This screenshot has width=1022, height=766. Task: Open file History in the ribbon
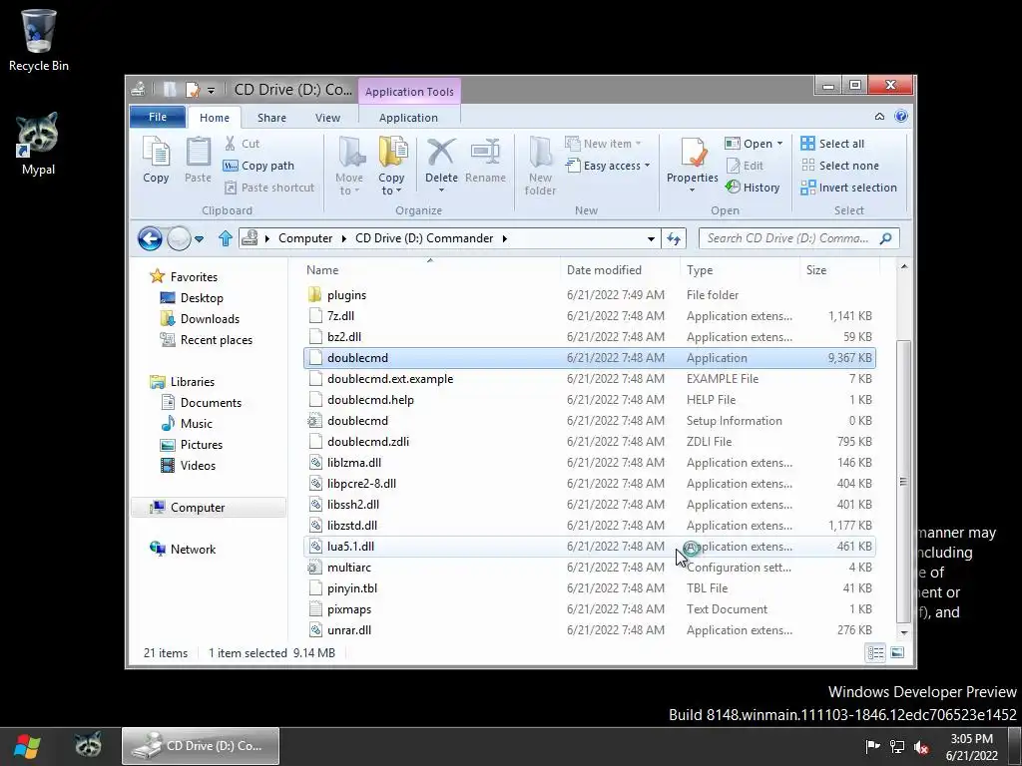tap(753, 188)
